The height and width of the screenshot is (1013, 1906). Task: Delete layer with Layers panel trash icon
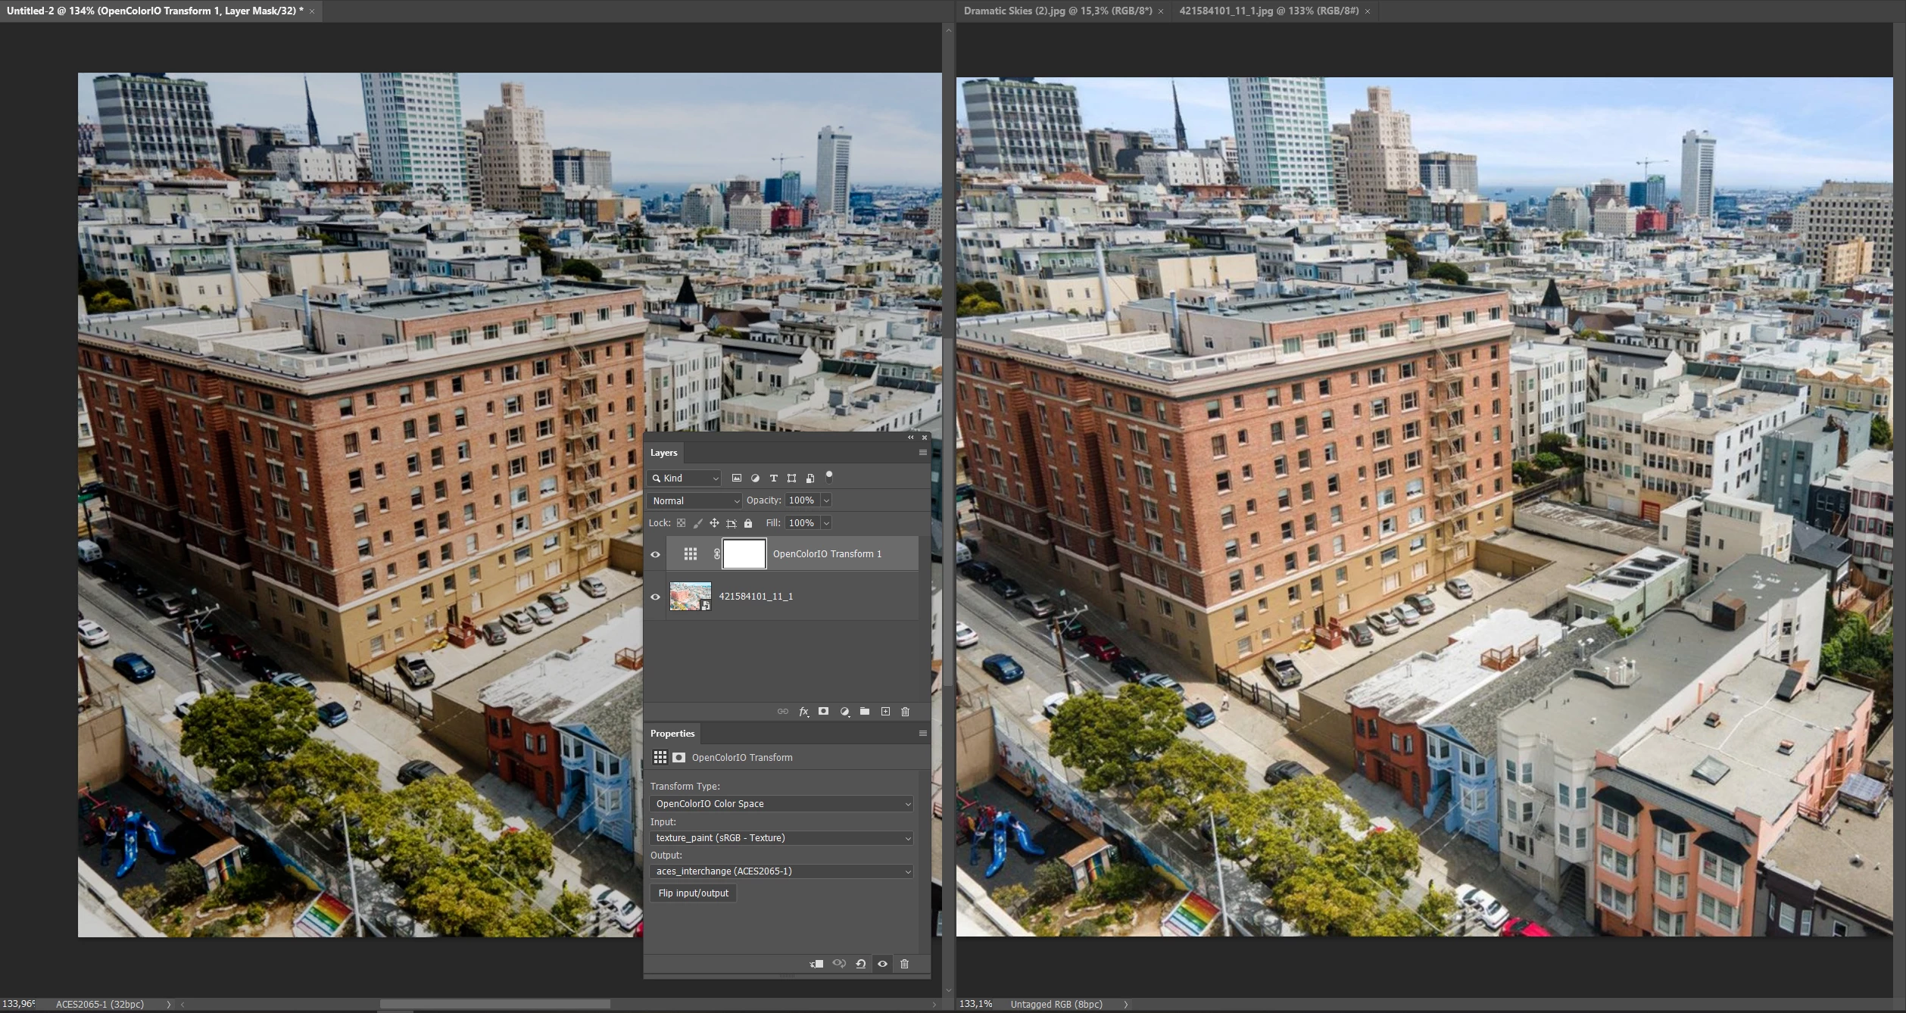905,712
